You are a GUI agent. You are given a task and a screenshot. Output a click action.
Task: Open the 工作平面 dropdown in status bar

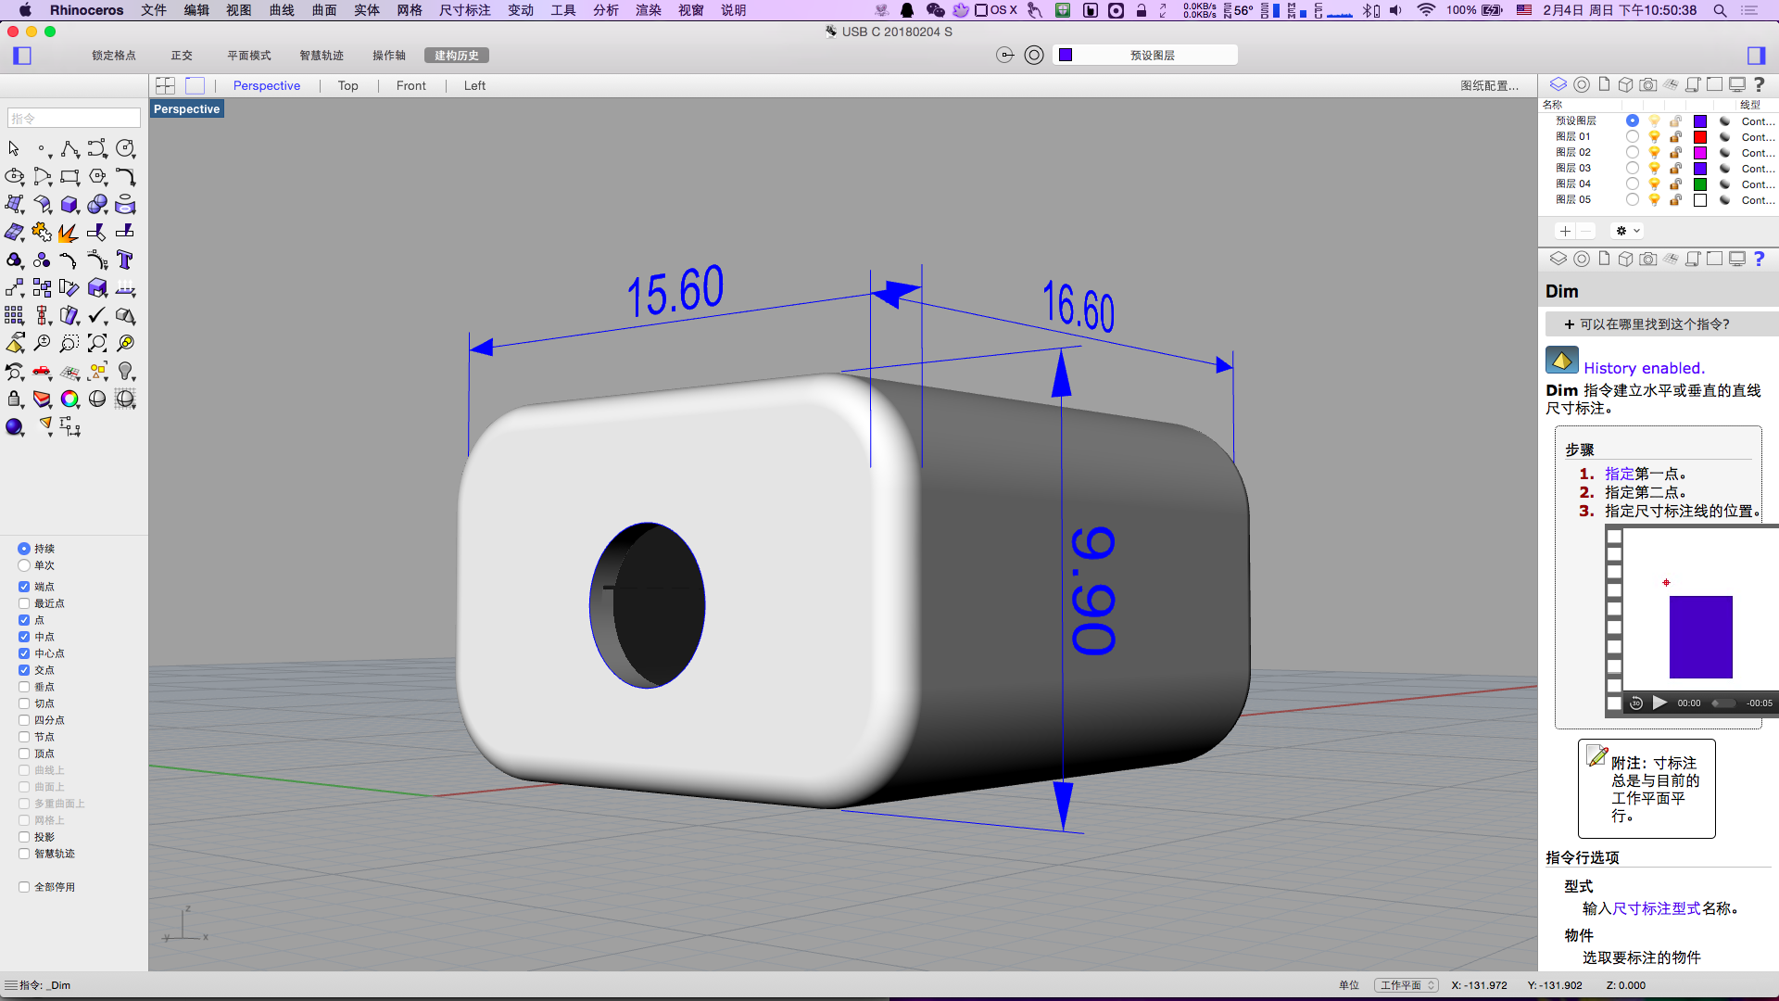click(1406, 985)
